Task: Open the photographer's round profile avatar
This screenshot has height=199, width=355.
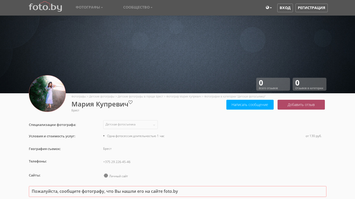Action: (x=47, y=94)
